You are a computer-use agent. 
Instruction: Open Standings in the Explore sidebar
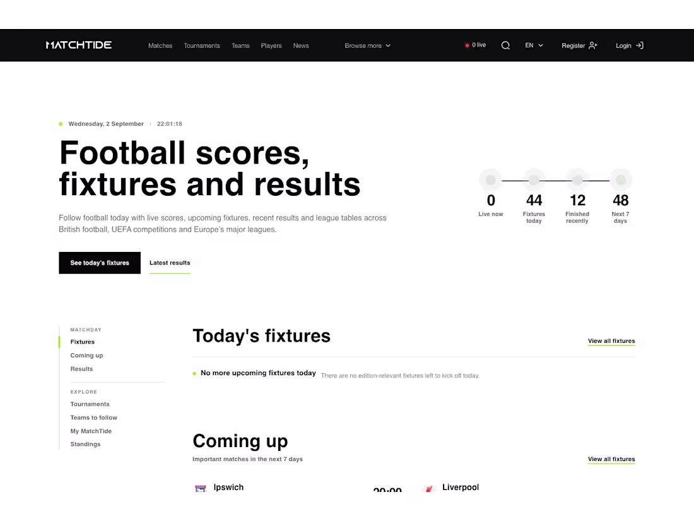[85, 444]
